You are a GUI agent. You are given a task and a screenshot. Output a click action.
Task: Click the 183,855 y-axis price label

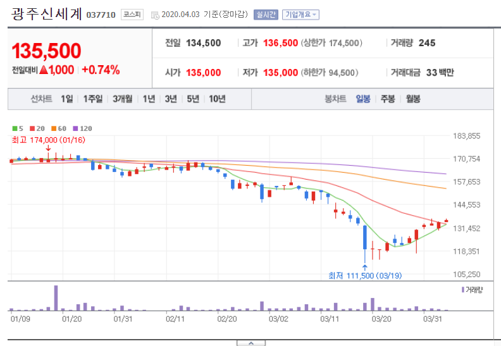pos(466,136)
